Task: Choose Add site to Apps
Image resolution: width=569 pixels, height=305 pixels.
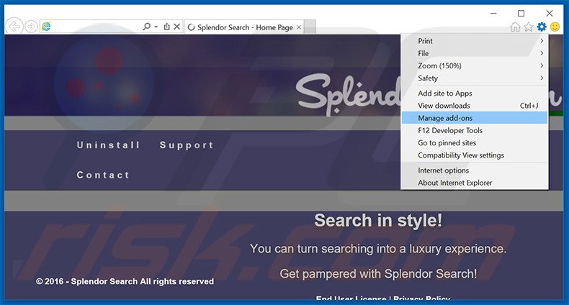Action: click(x=475, y=93)
